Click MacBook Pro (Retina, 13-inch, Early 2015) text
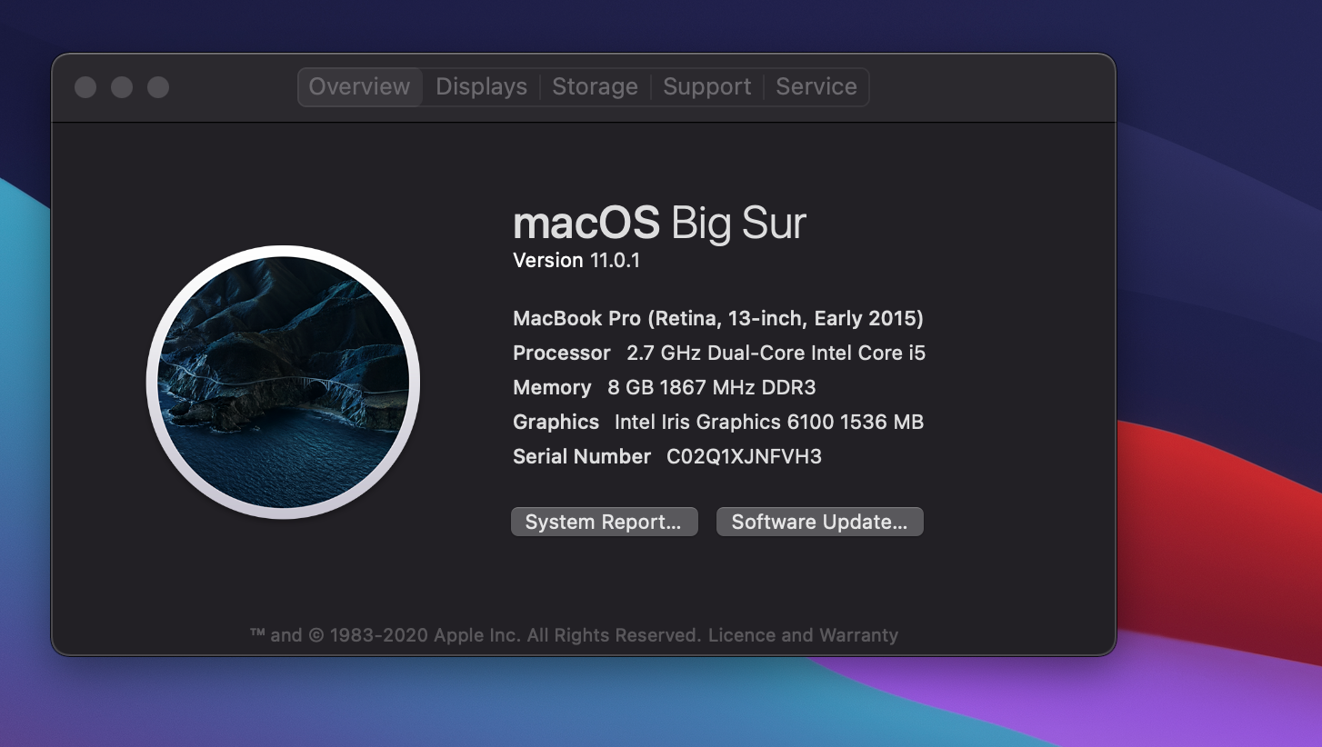 718,318
